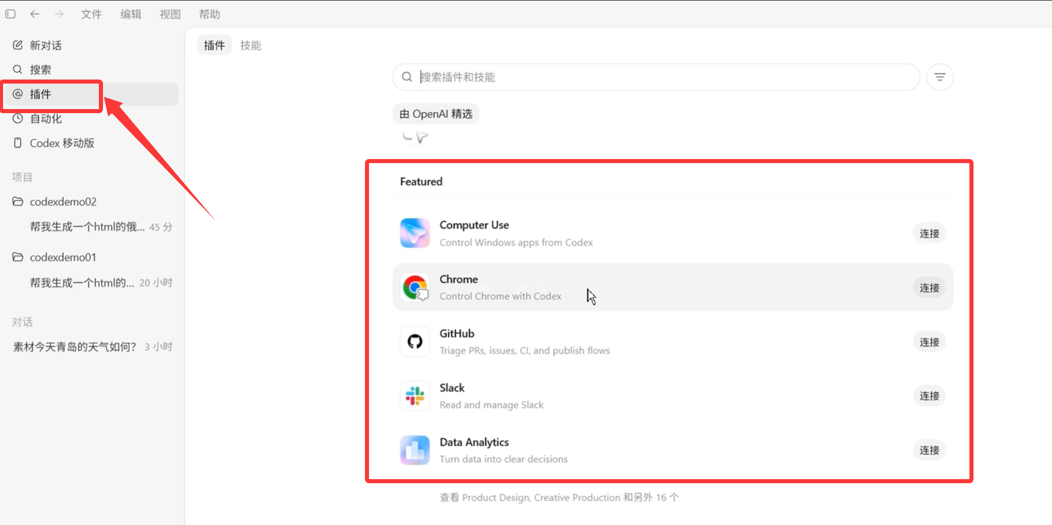View Product Design, Creative Production and 16 more
Image resolution: width=1052 pixels, height=525 pixels.
point(559,497)
